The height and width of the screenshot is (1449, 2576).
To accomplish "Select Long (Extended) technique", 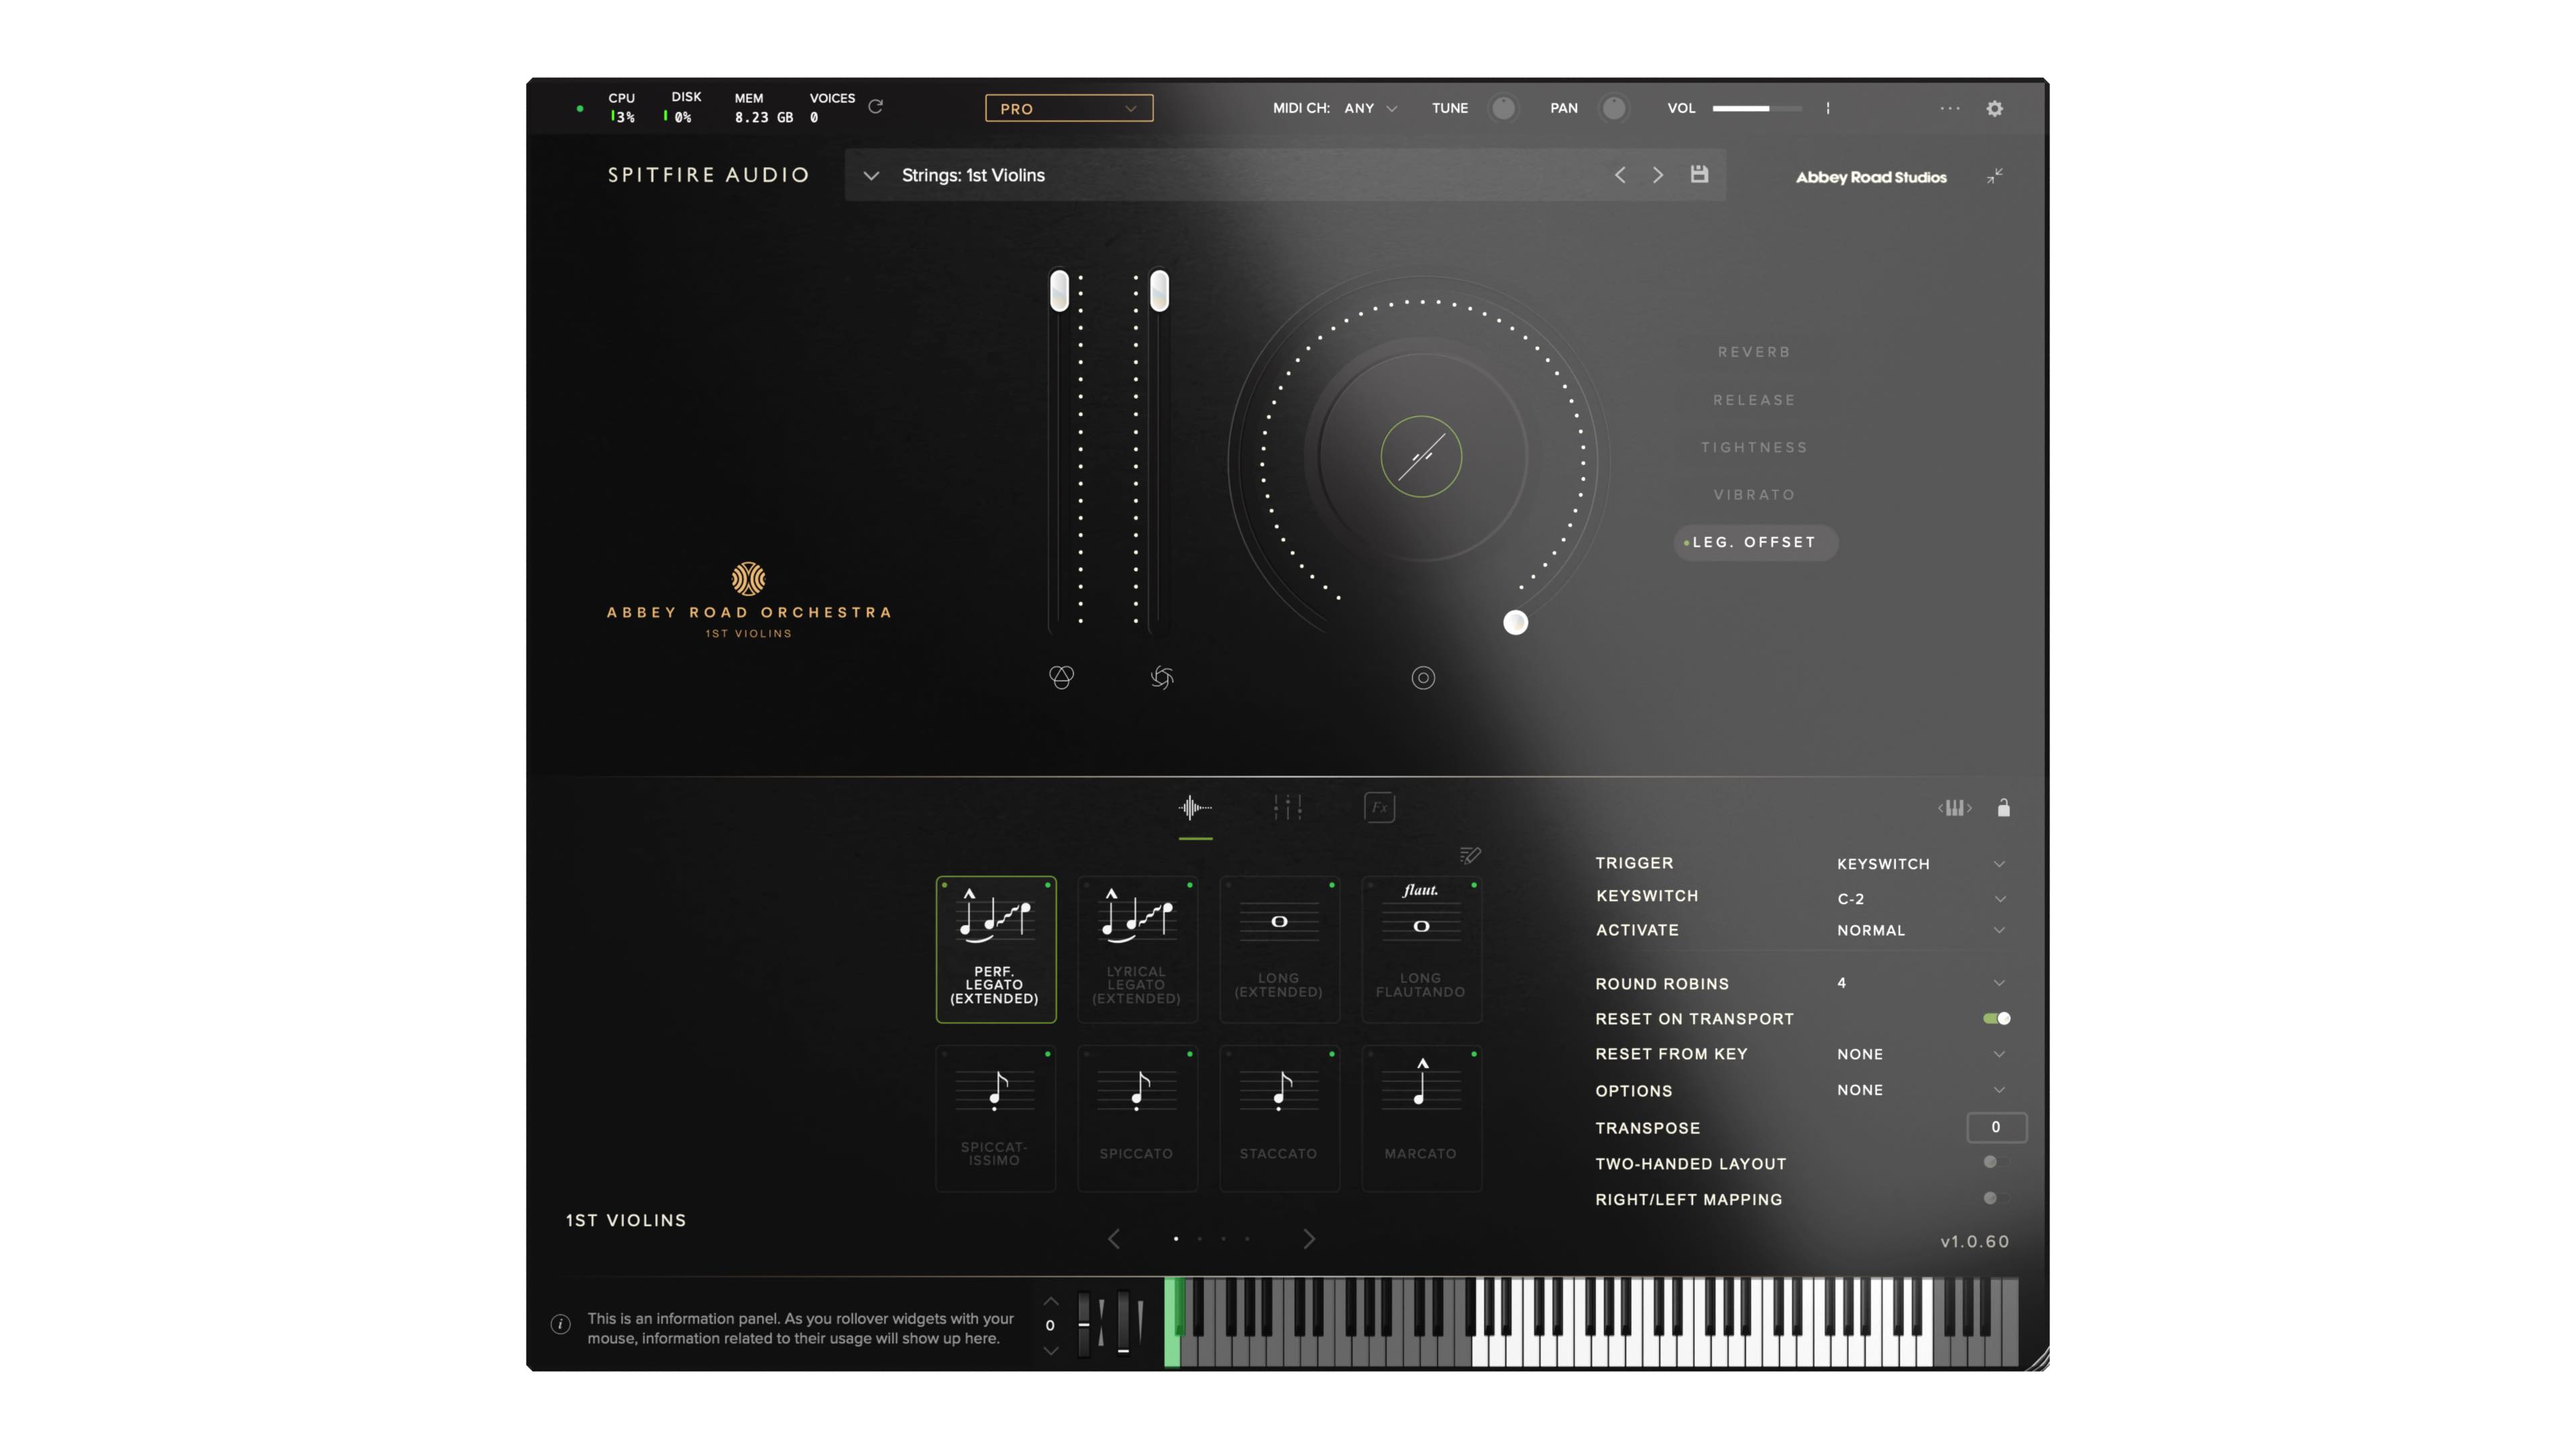I will (1279, 950).
